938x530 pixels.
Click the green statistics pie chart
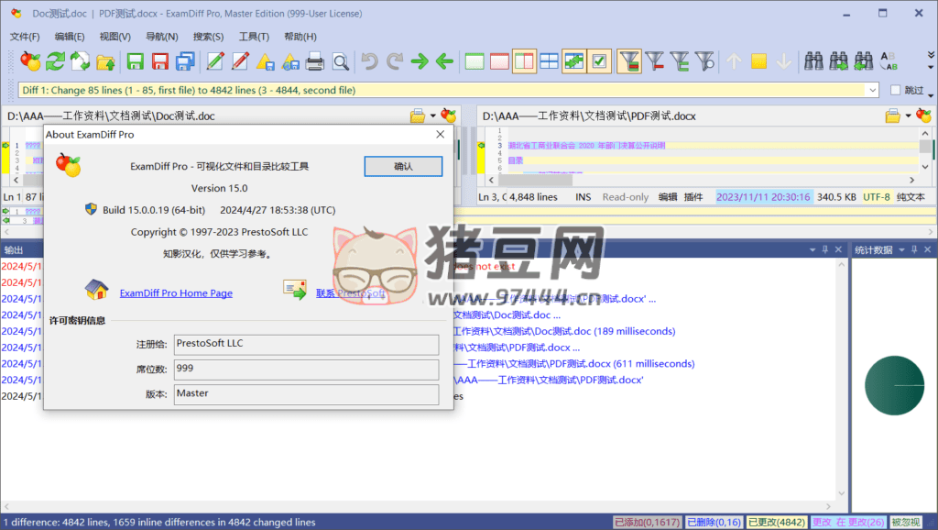point(894,385)
